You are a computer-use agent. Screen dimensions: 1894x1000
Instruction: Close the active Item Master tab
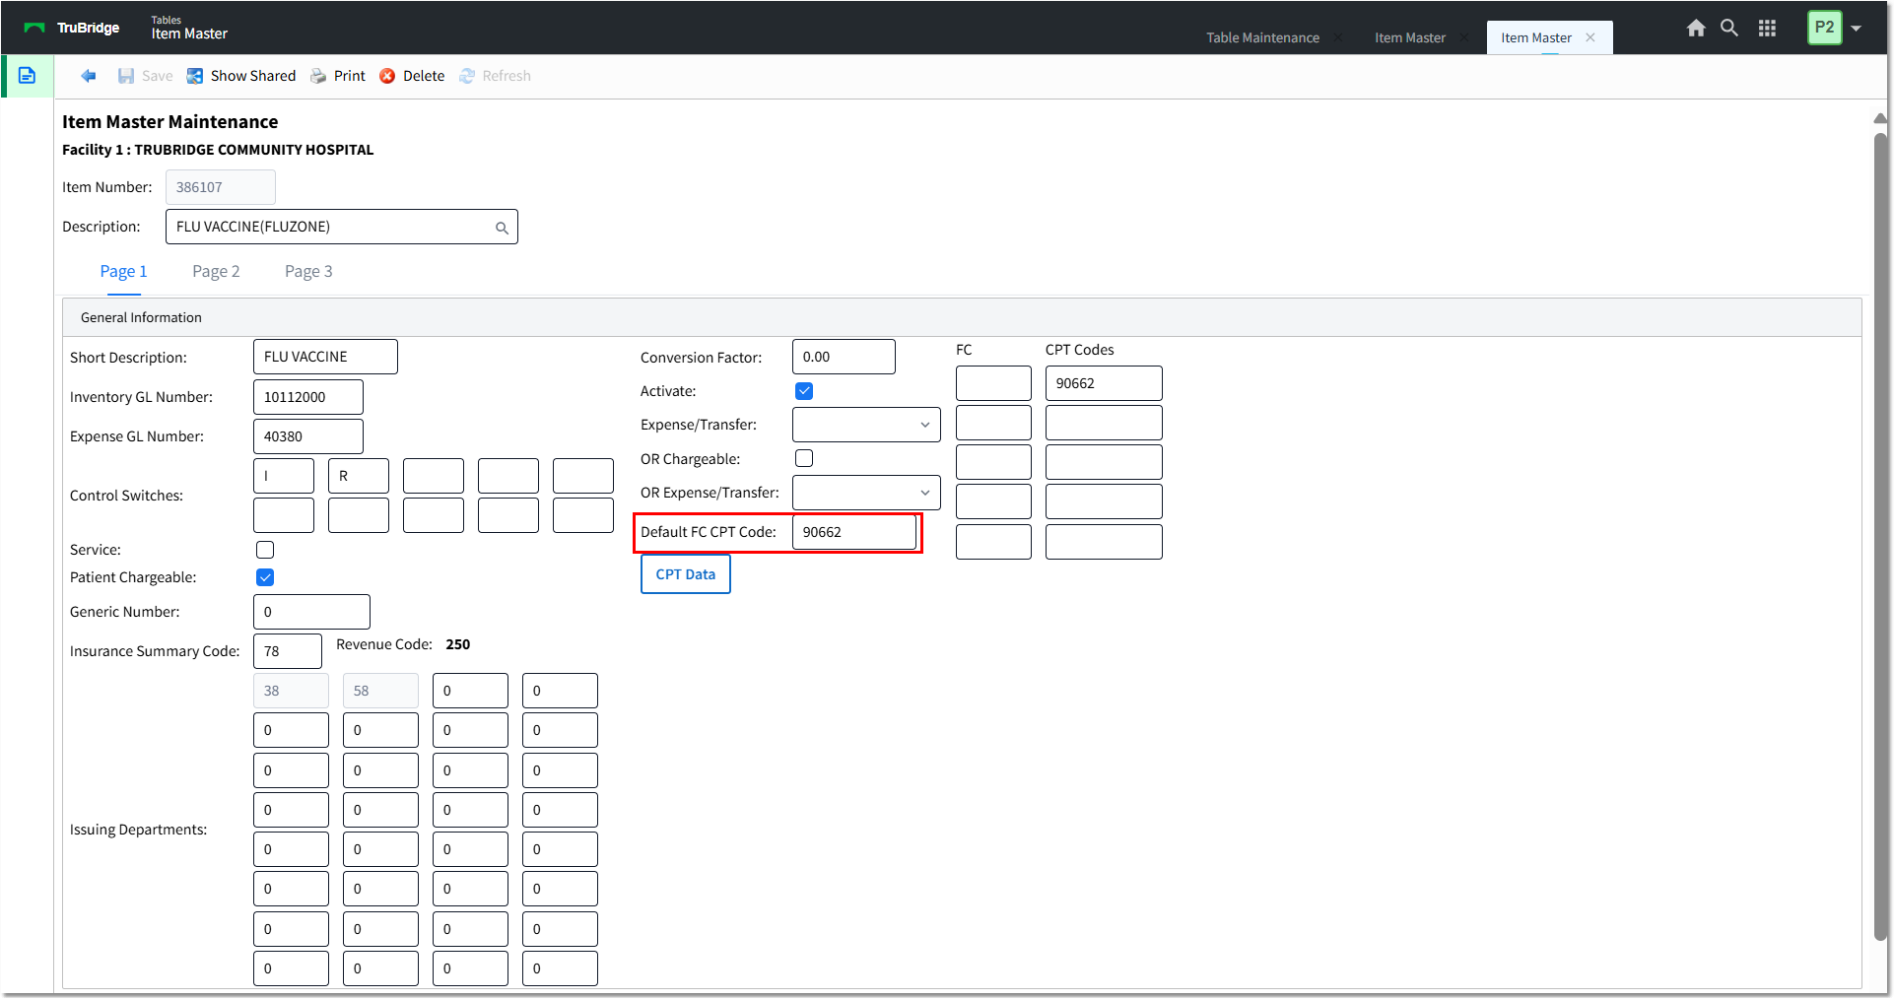click(1590, 37)
